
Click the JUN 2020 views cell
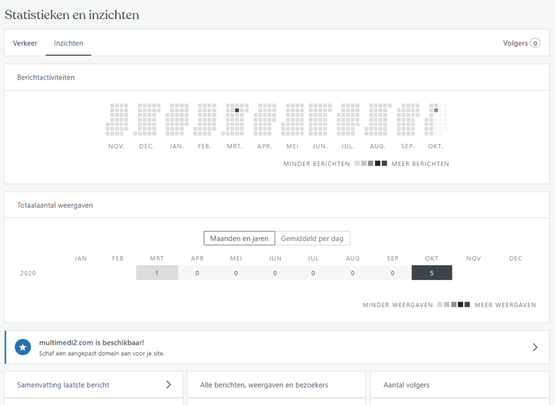[x=275, y=273]
